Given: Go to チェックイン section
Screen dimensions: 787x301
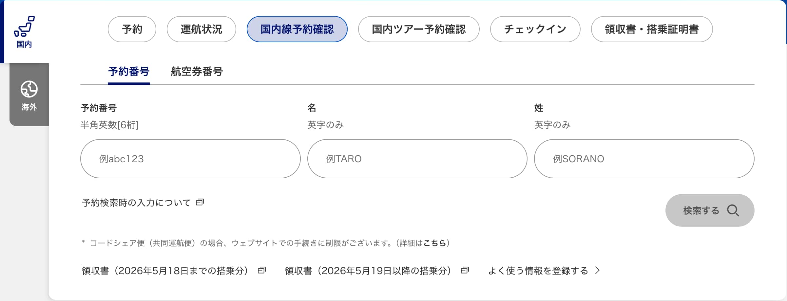Looking at the screenshot, I should pos(535,29).
